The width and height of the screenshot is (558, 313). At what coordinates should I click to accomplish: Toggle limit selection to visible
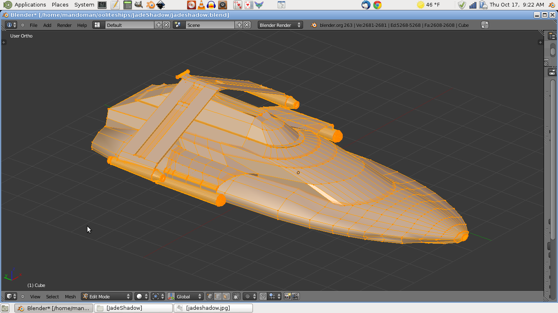click(x=237, y=296)
